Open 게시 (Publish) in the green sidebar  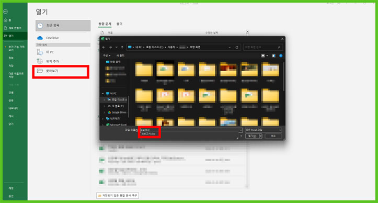coord(11,116)
